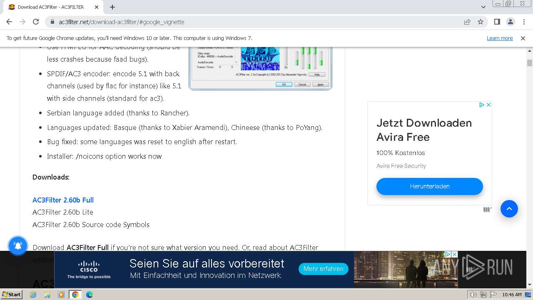
Task: Close the Download AC3Filter tab
Action: click(97, 7)
